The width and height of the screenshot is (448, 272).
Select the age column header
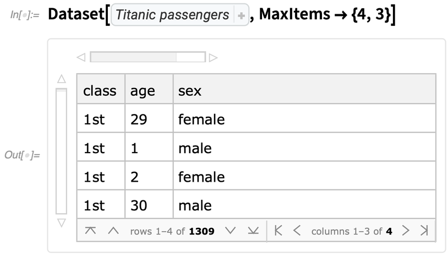click(x=143, y=90)
